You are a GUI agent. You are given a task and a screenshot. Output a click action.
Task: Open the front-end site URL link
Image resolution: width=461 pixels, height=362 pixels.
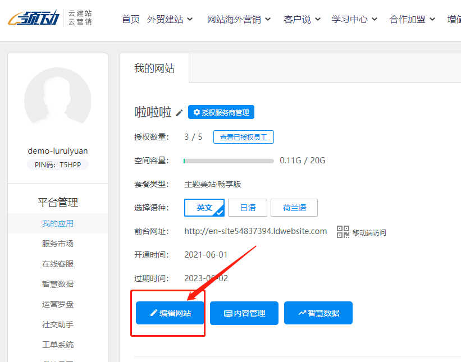255,231
